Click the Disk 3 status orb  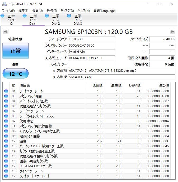(x=69, y=16)
